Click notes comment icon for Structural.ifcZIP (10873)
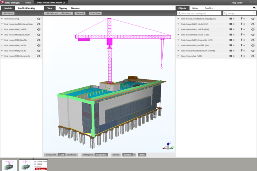 click(231, 51)
